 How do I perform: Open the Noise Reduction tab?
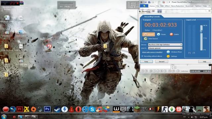[x=178, y=6]
